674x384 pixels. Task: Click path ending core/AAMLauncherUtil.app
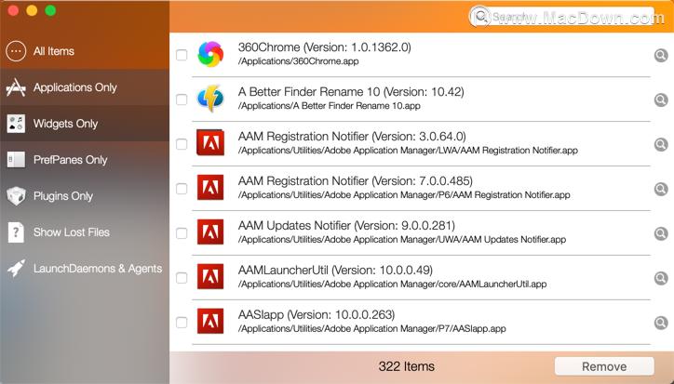[x=393, y=285]
